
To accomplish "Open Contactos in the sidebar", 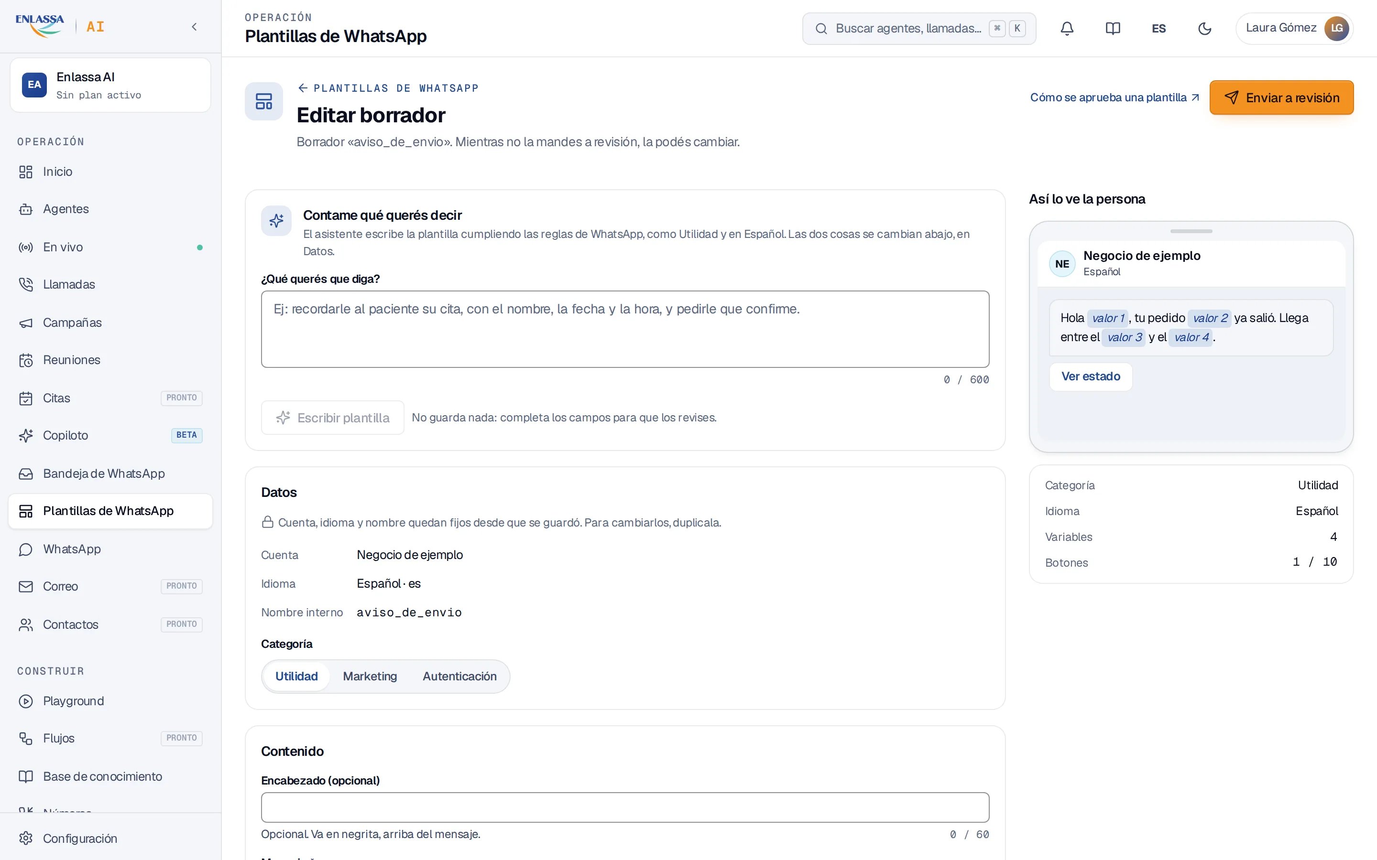I will [x=110, y=624].
